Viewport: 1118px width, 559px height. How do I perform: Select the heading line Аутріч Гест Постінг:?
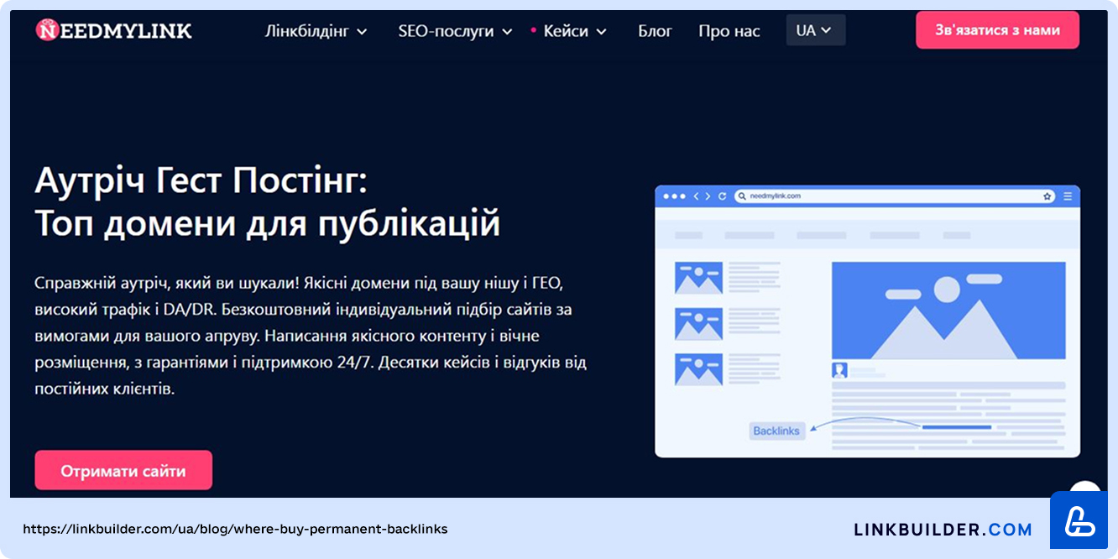pos(201,180)
